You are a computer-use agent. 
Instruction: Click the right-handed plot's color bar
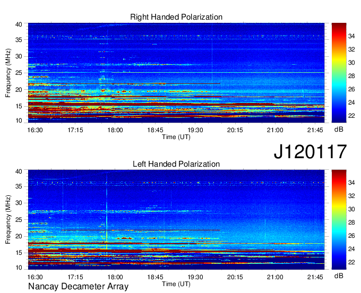pos(339,73)
